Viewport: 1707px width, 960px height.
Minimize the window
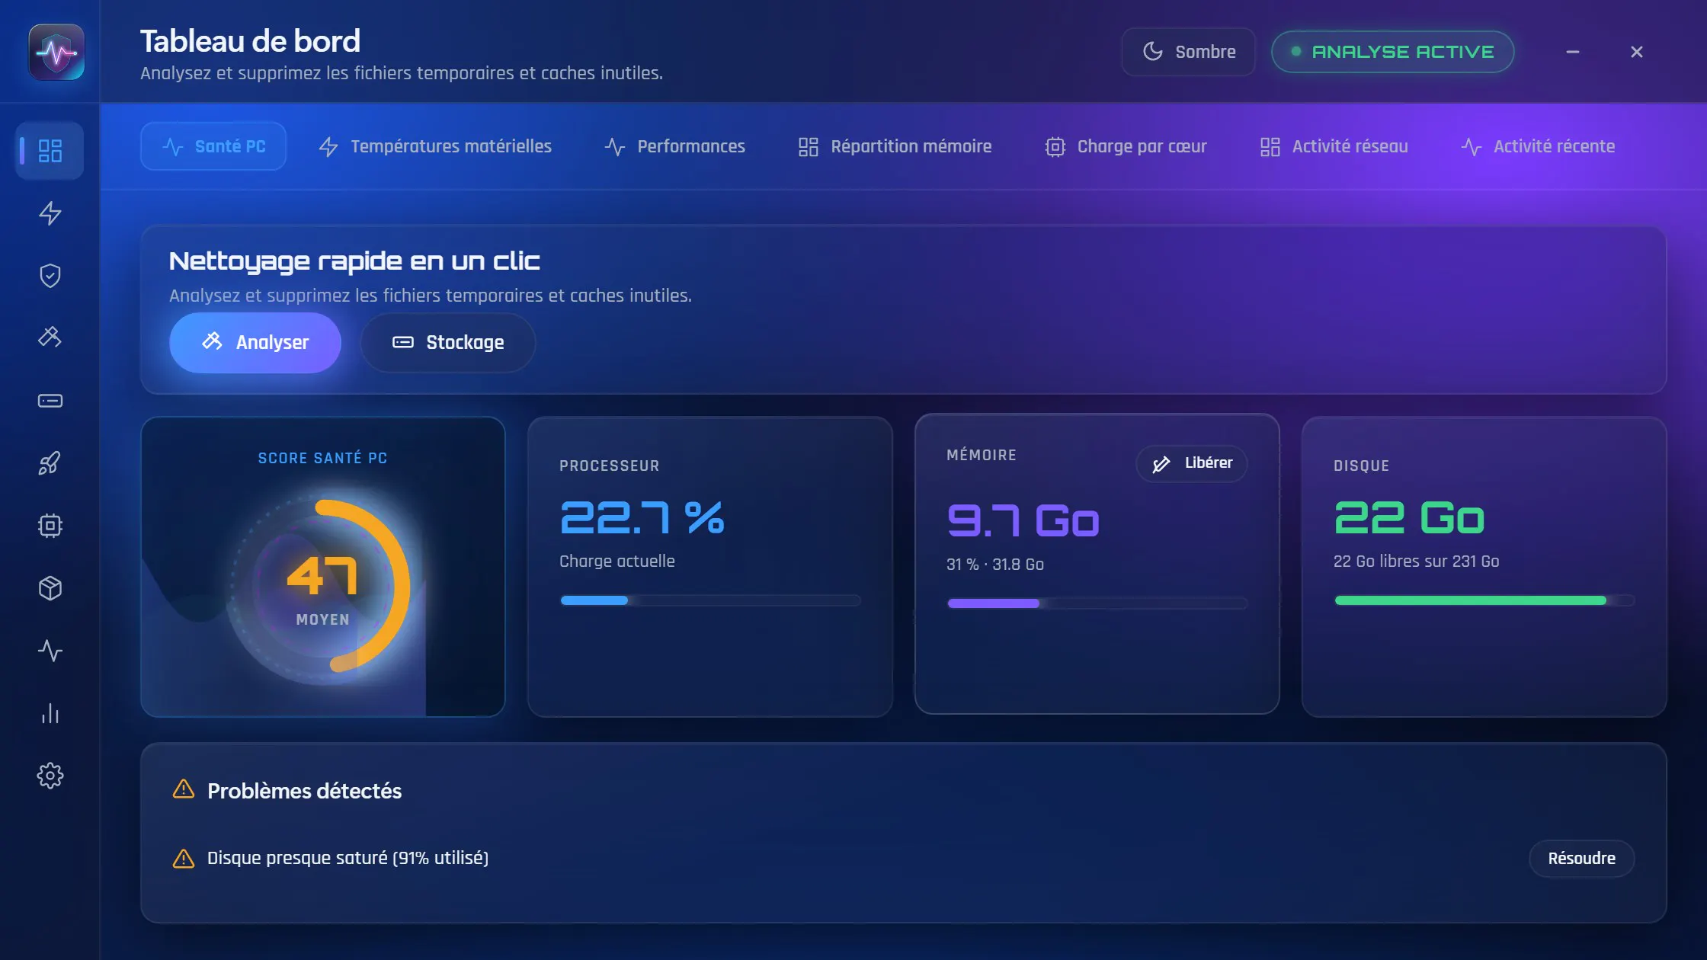(x=1572, y=52)
